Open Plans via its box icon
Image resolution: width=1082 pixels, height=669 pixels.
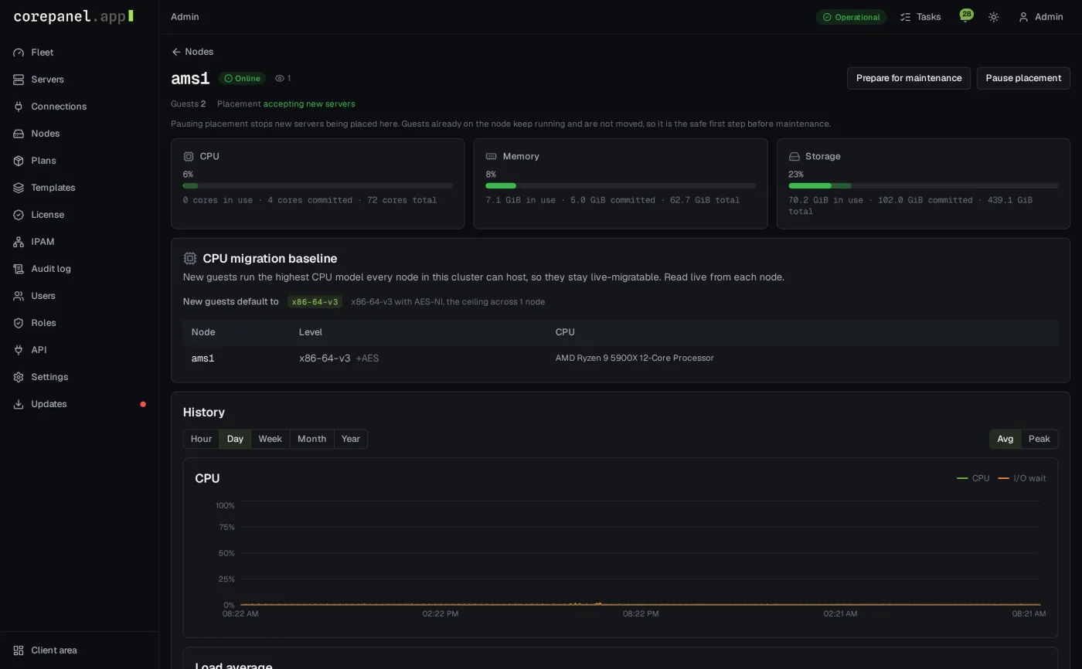[19, 161]
